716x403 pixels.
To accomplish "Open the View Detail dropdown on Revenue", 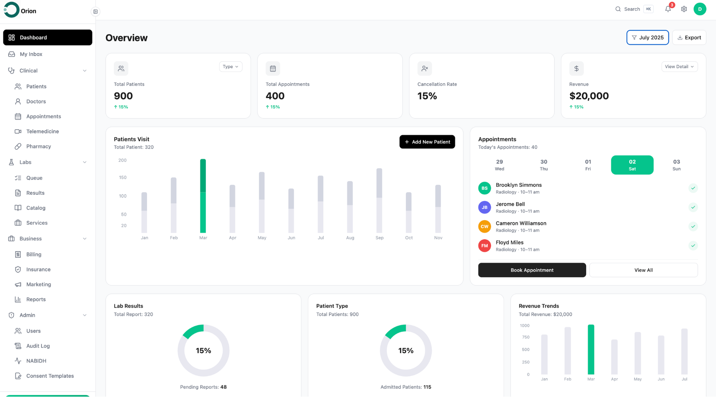I will 679,67.
